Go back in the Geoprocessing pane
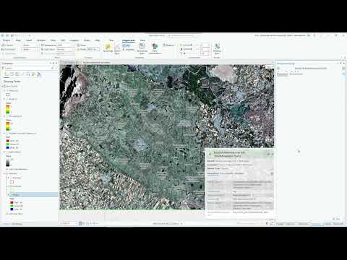The height and width of the screenshot is (260, 347). tap(278, 69)
